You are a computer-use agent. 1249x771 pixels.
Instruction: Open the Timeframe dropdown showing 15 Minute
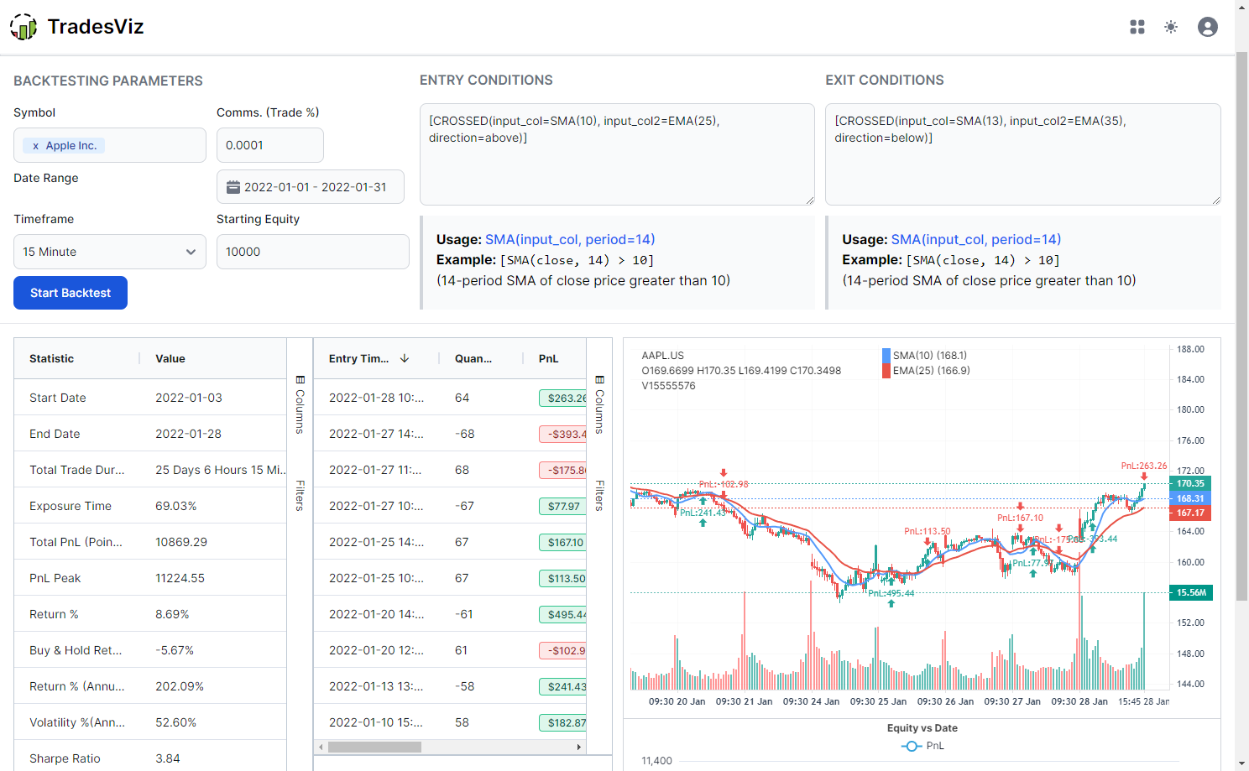109,251
